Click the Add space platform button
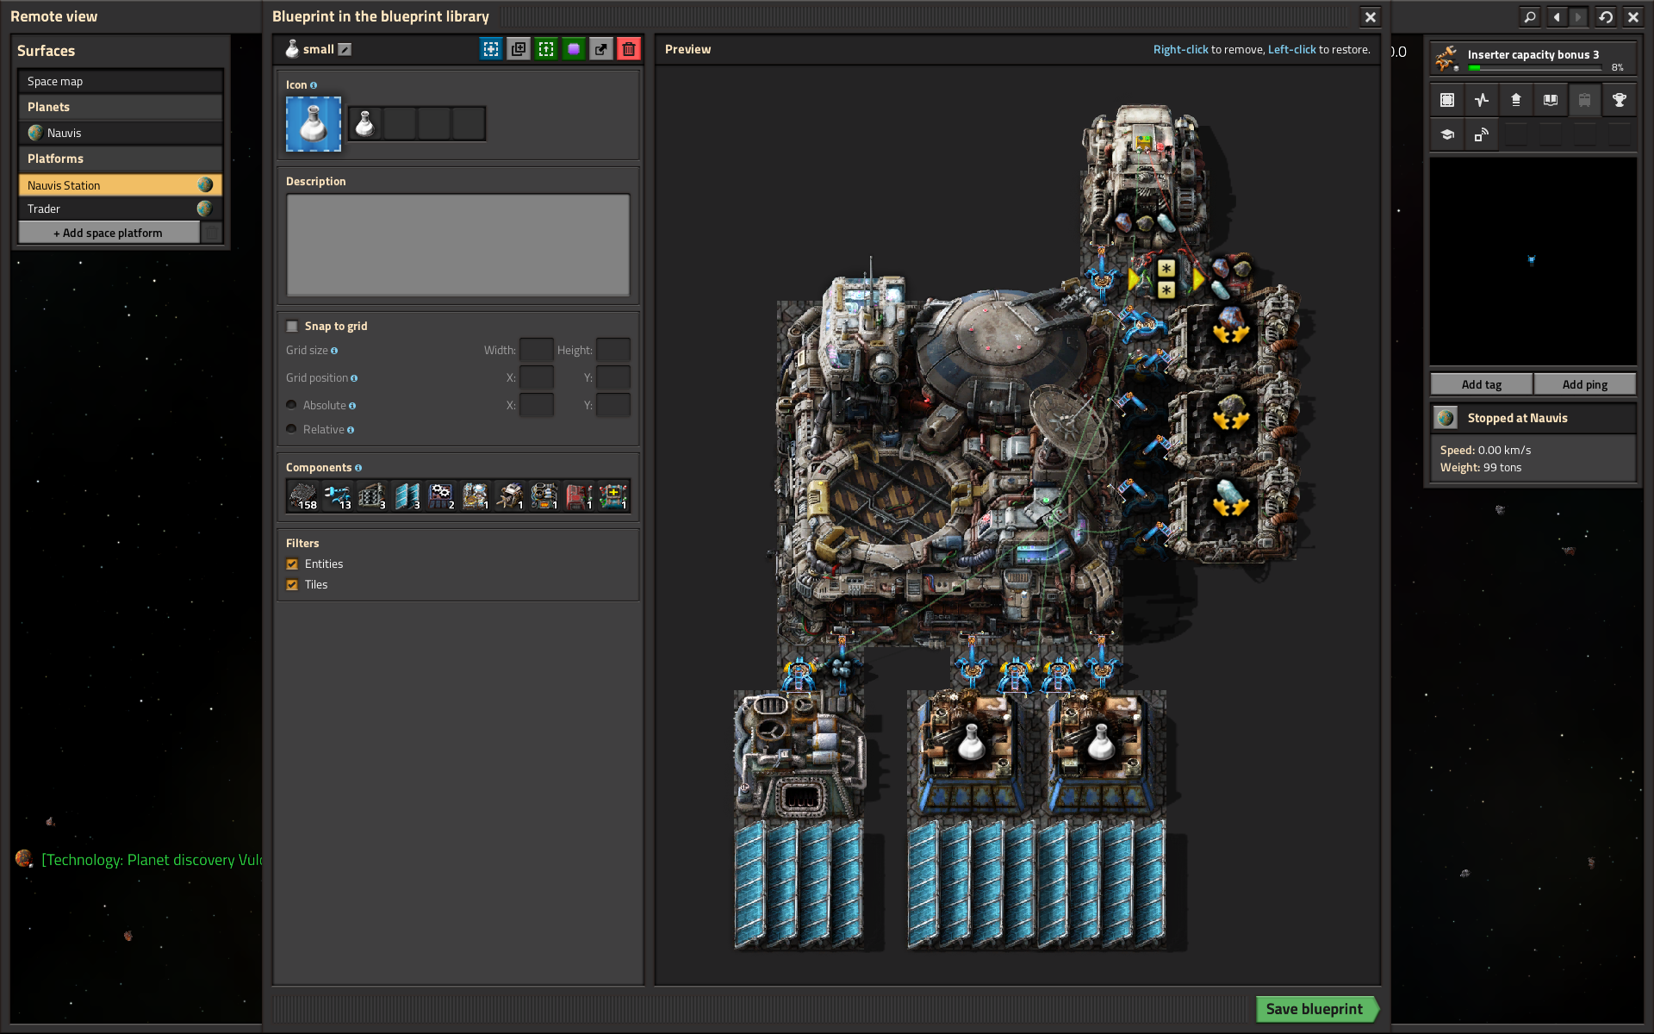Image resolution: width=1654 pixels, height=1034 pixels. [x=109, y=233]
